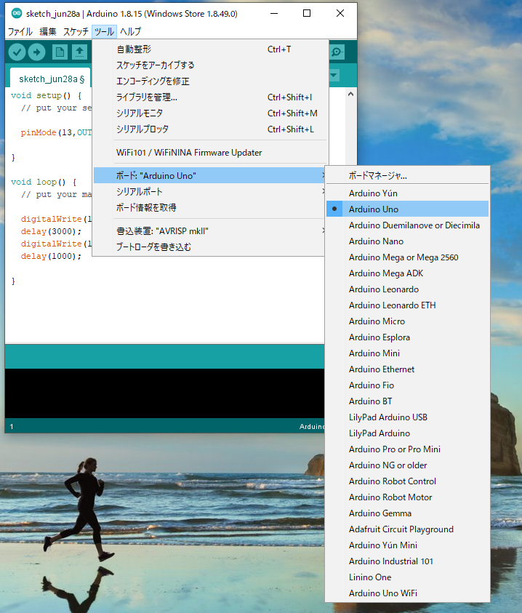
Task: Select the sketch_jun28a tab
Action: tap(51, 79)
